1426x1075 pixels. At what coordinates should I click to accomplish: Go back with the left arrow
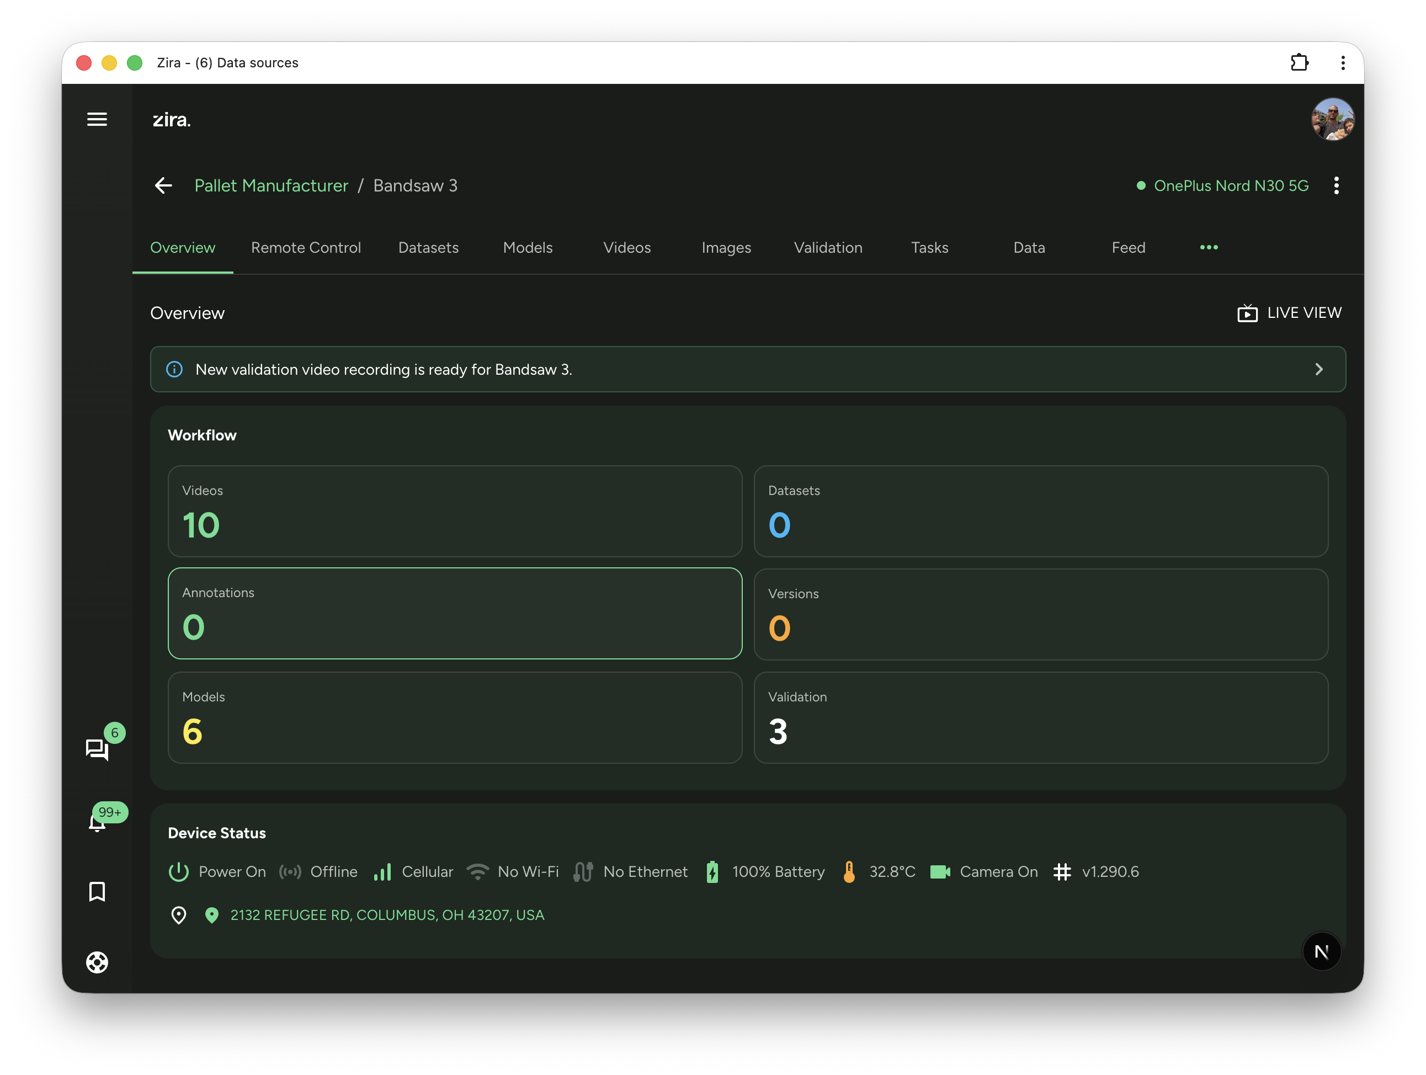pos(164,185)
